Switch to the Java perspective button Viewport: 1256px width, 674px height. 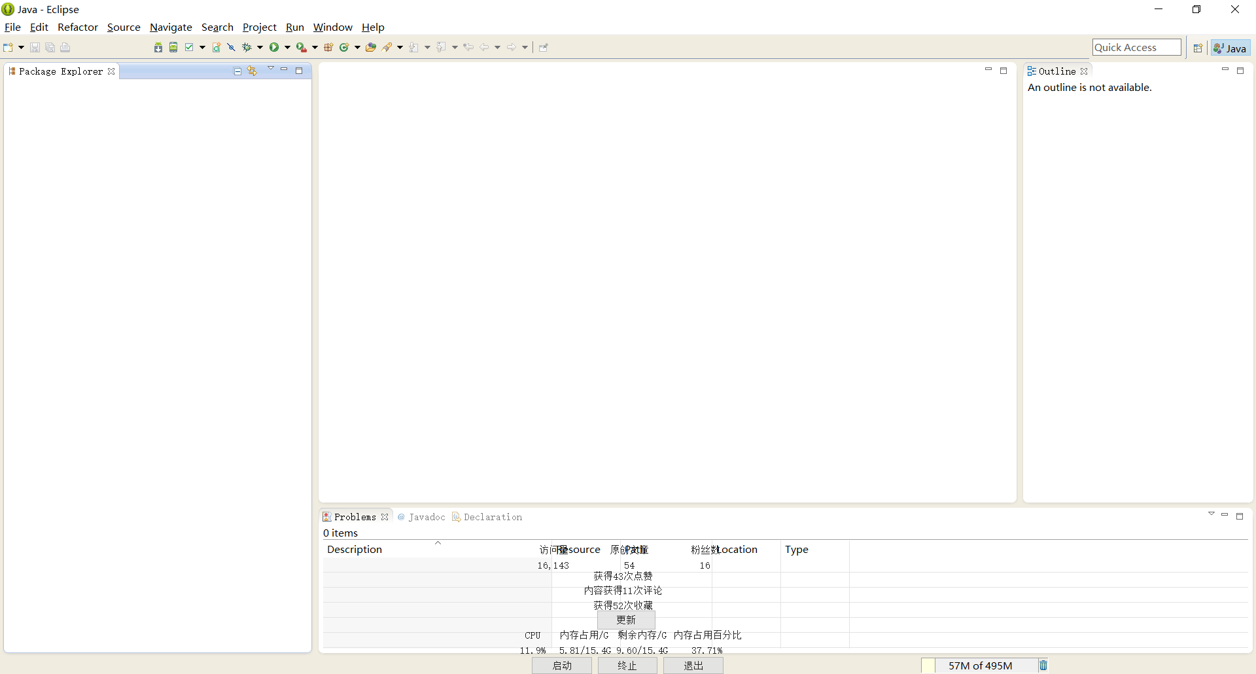click(1230, 47)
